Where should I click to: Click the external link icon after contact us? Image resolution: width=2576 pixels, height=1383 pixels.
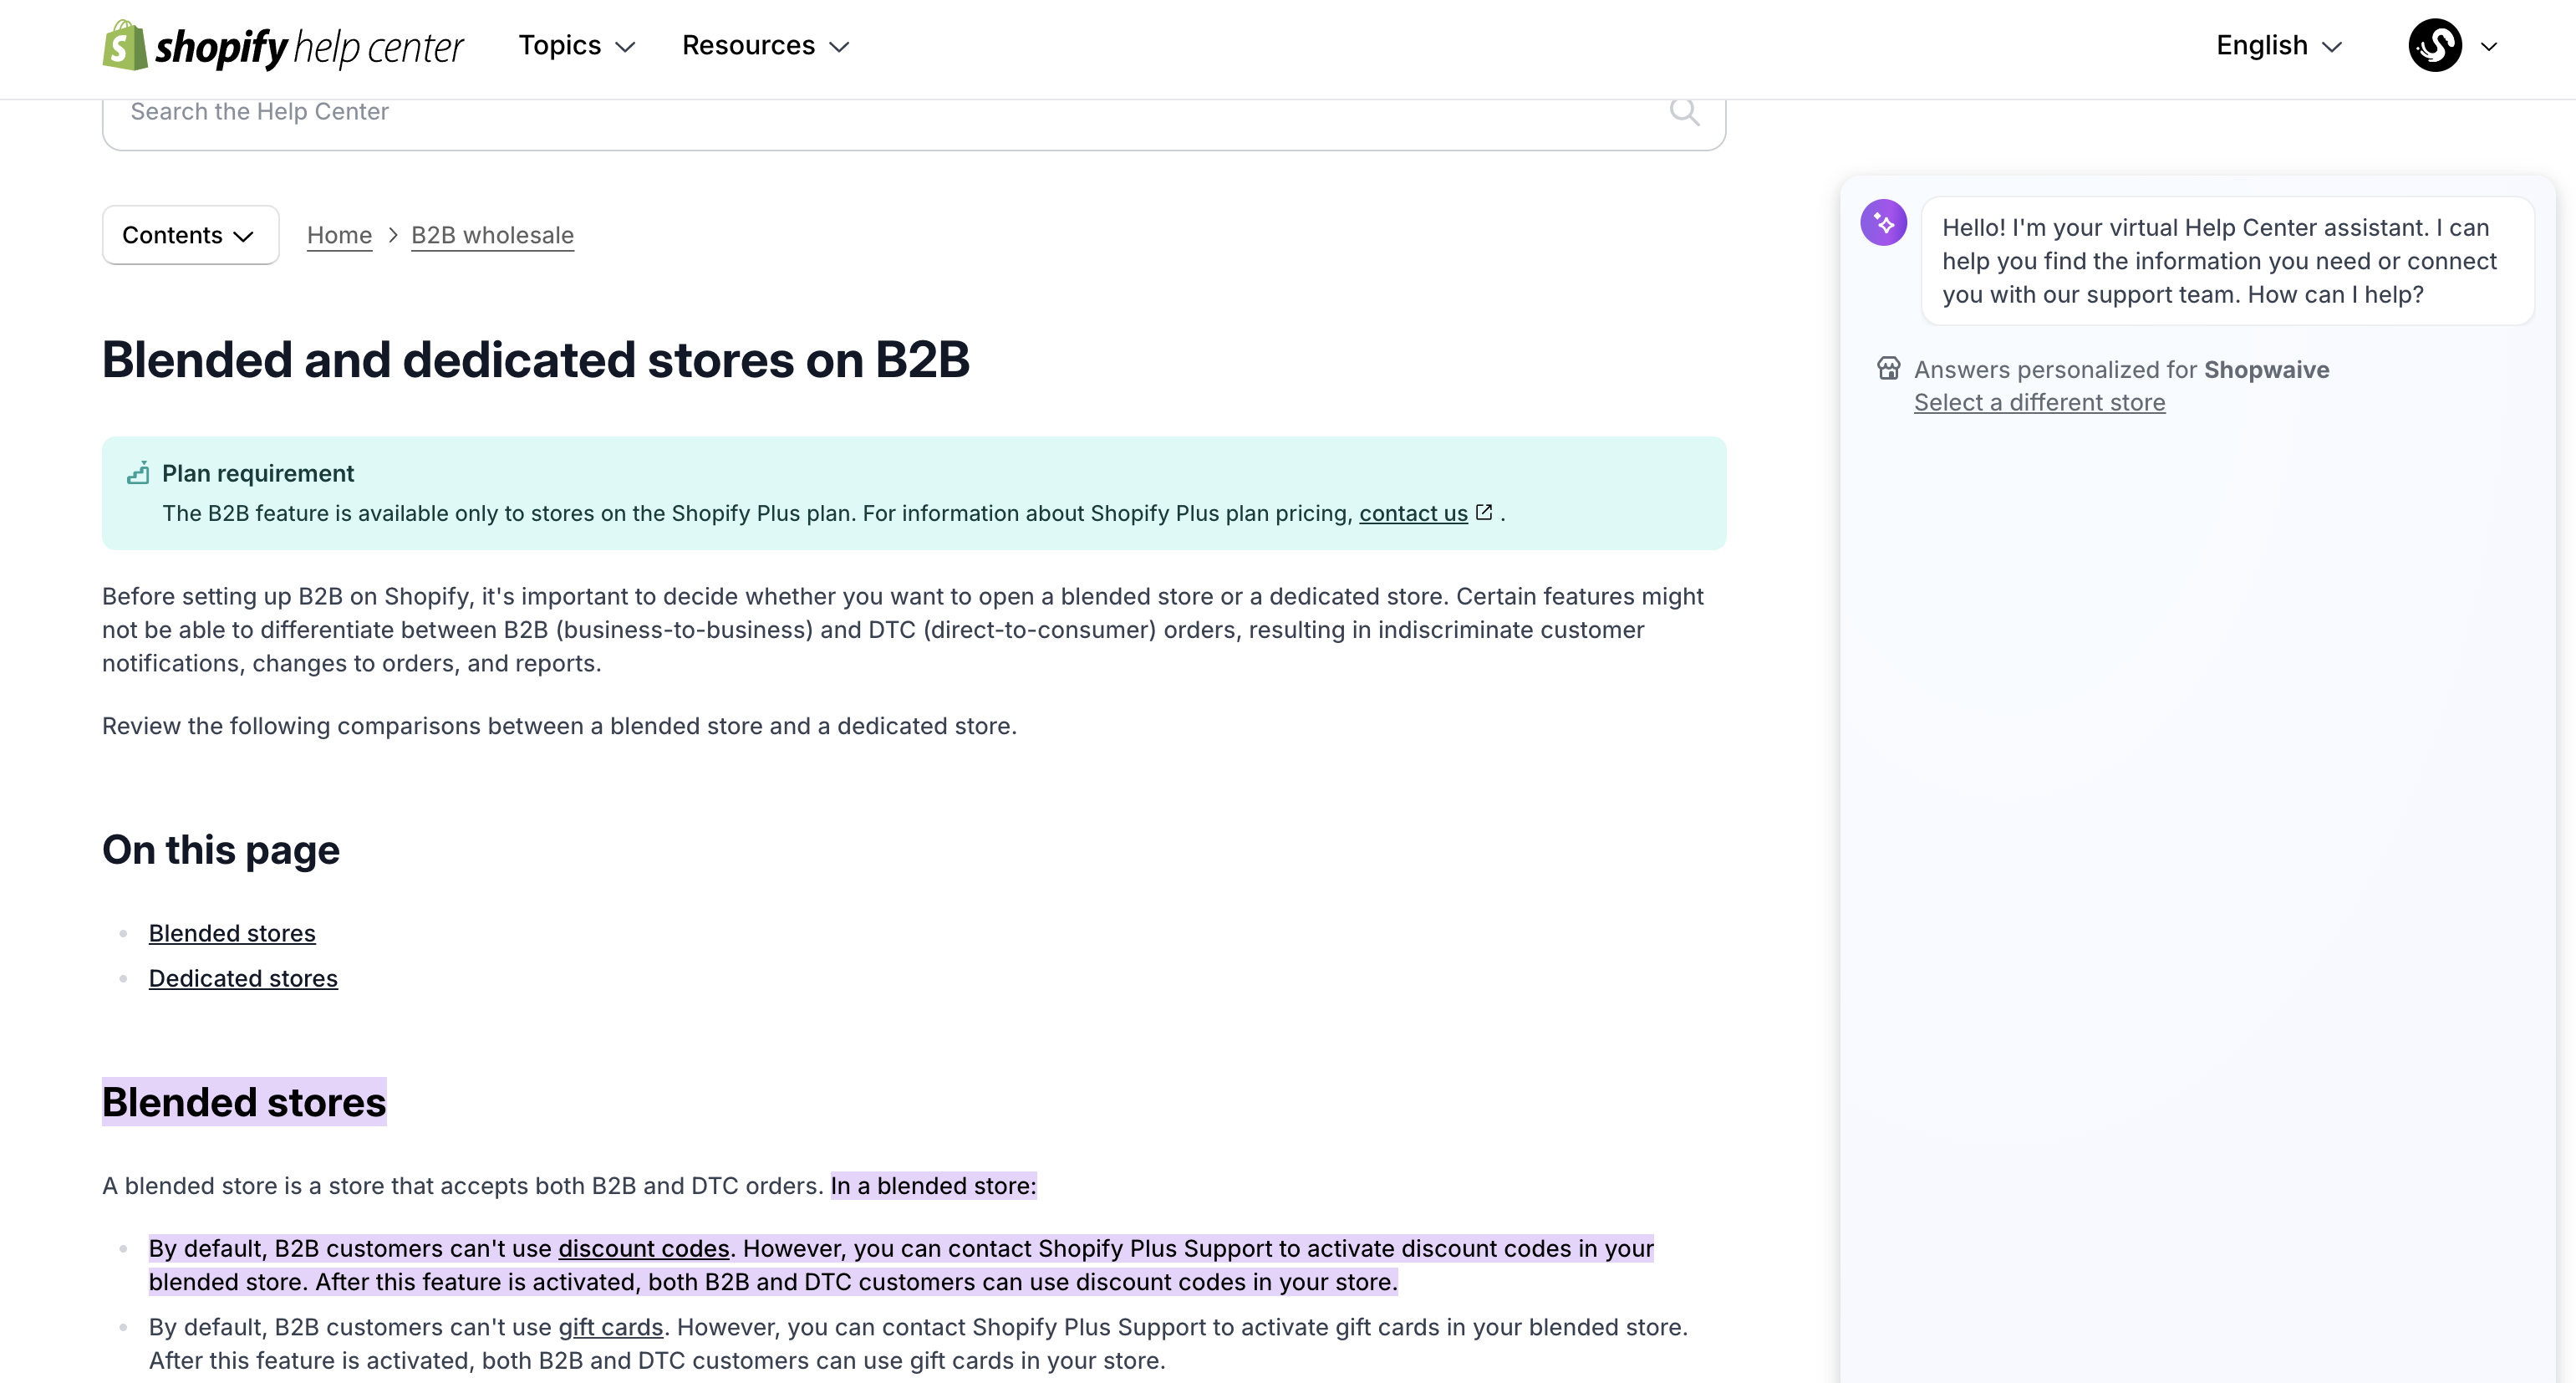pyautogui.click(x=1484, y=513)
